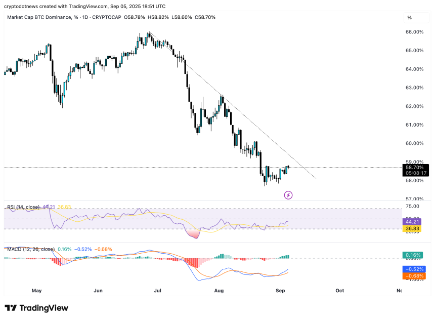Viewport: 435px width, 320px height.
Task: Click the orange signal line tag −0.68%
Action: (x=415, y=276)
